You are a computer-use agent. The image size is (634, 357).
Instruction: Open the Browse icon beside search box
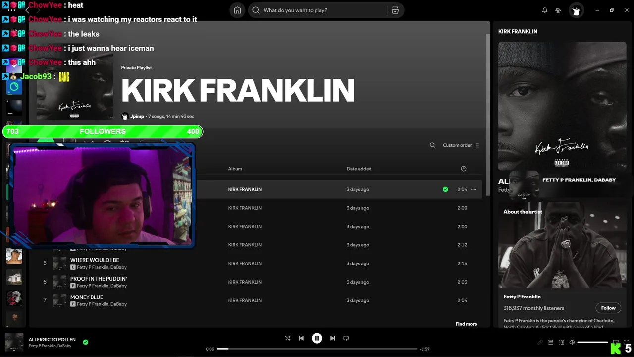point(395,10)
